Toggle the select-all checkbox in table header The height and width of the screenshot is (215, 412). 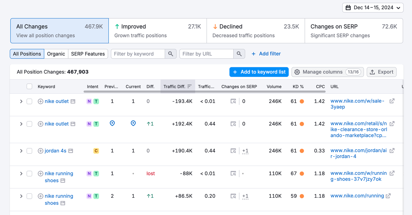(29, 87)
